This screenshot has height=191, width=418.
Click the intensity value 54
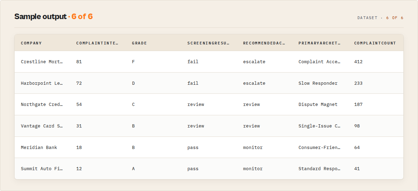click(x=79, y=105)
